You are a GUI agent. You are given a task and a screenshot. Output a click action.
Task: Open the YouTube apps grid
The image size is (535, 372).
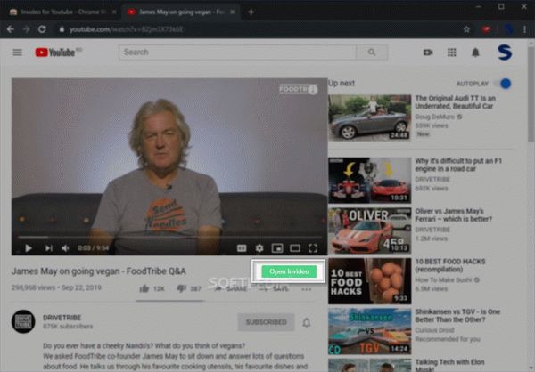coord(451,53)
